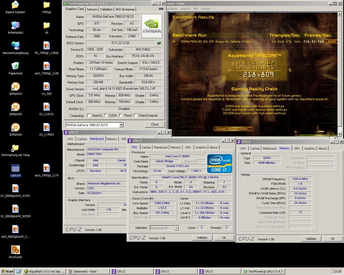Click GPU-Z screenshot camera icon
344x275 pixels.
(161, 9)
